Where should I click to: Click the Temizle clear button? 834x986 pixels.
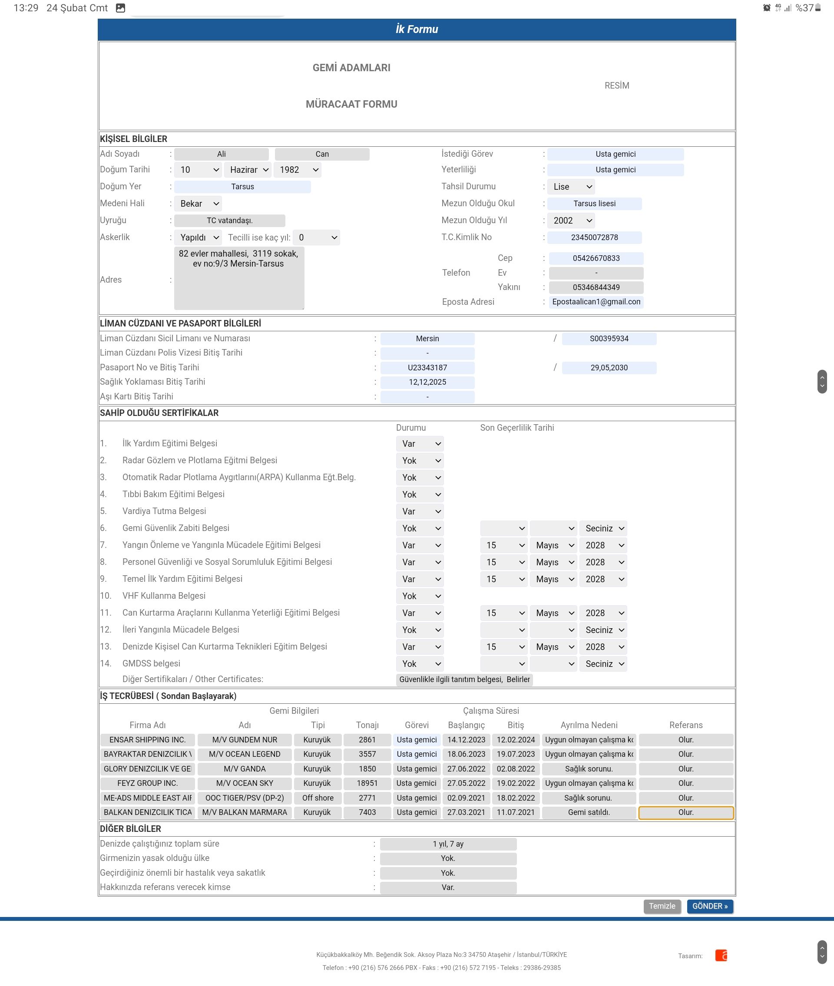662,906
